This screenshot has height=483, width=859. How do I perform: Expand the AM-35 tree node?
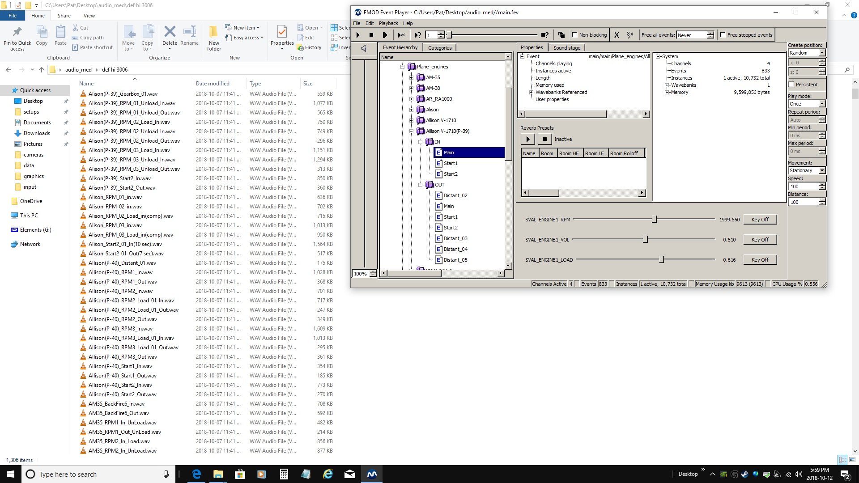tap(412, 77)
